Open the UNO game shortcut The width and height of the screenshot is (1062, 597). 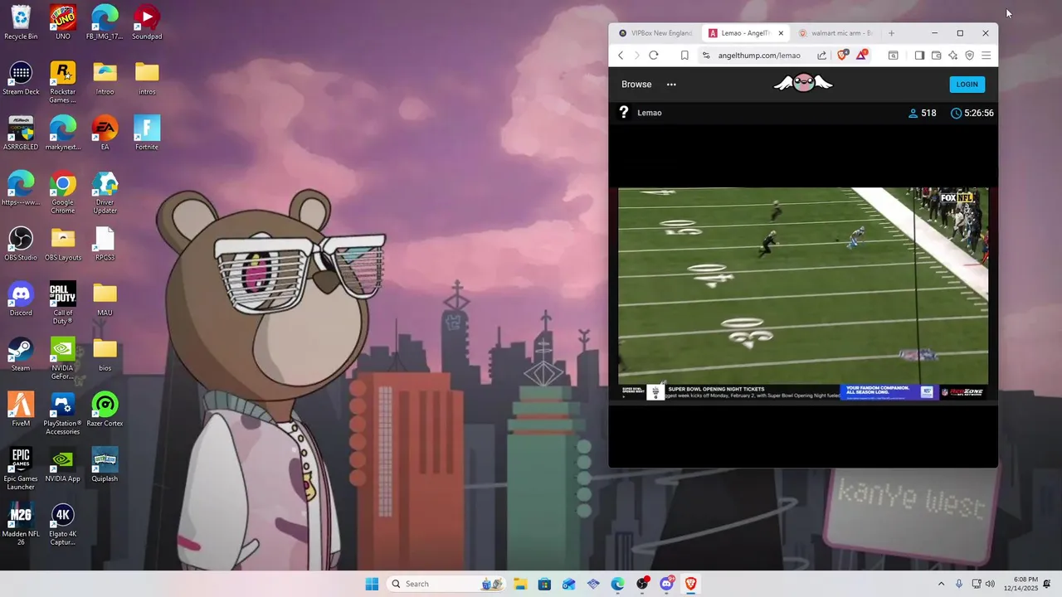(x=63, y=22)
